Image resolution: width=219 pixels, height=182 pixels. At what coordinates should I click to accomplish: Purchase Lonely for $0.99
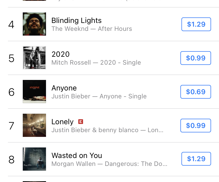(195, 126)
